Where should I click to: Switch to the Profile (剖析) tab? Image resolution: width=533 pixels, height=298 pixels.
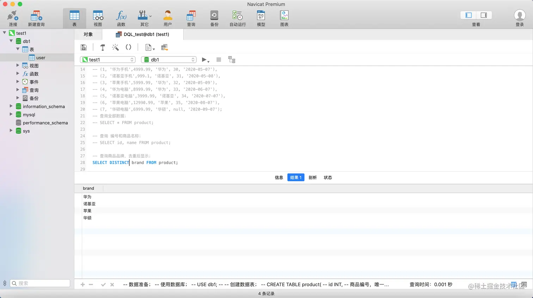click(313, 177)
